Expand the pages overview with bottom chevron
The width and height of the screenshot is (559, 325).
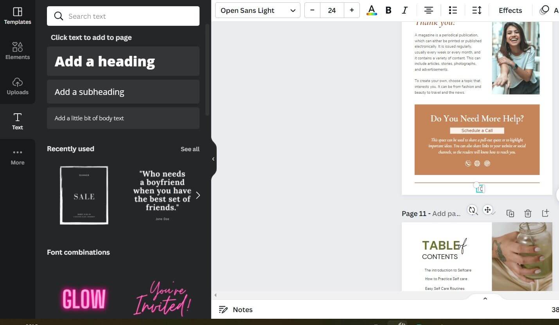(485, 298)
